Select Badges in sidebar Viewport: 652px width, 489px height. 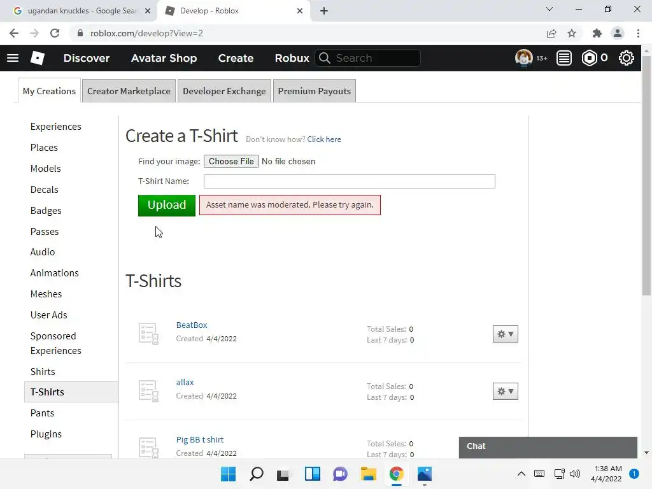[46, 211]
